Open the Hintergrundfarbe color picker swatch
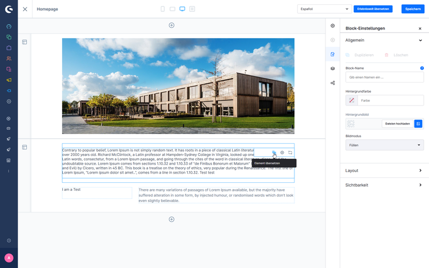429x268 pixels. (352, 100)
